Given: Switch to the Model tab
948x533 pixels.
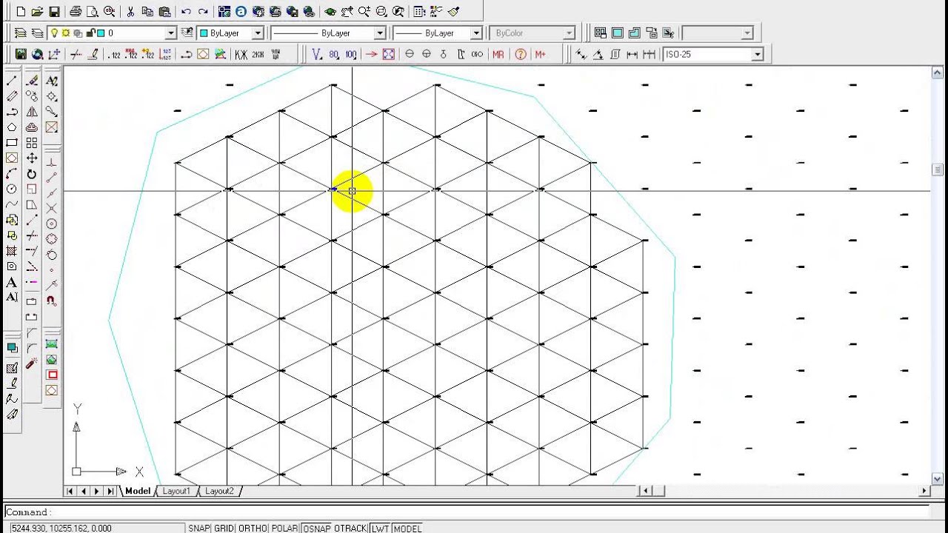Looking at the screenshot, I should [x=138, y=491].
